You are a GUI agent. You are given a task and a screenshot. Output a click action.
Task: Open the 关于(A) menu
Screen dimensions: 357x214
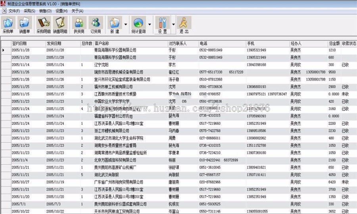coord(77,11)
